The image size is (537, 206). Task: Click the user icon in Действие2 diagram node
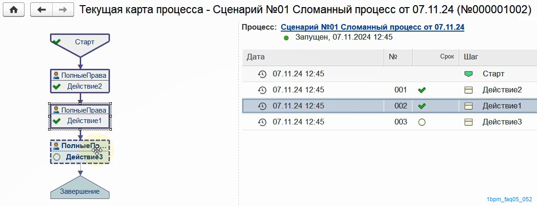pyautogui.click(x=57, y=75)
